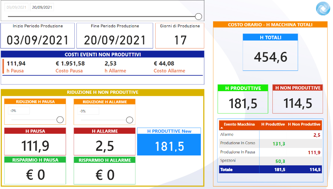Click the Riduzione H Allarme percentage input
The width and height of the screenshot is (333, 189).
(x=88, y=111)
